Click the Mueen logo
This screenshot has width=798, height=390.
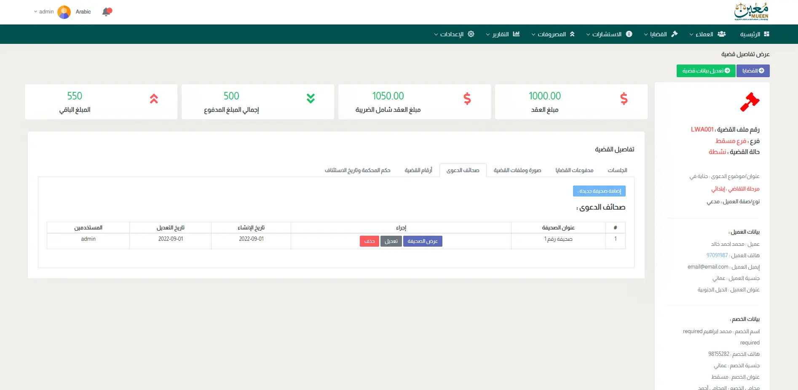752,12
